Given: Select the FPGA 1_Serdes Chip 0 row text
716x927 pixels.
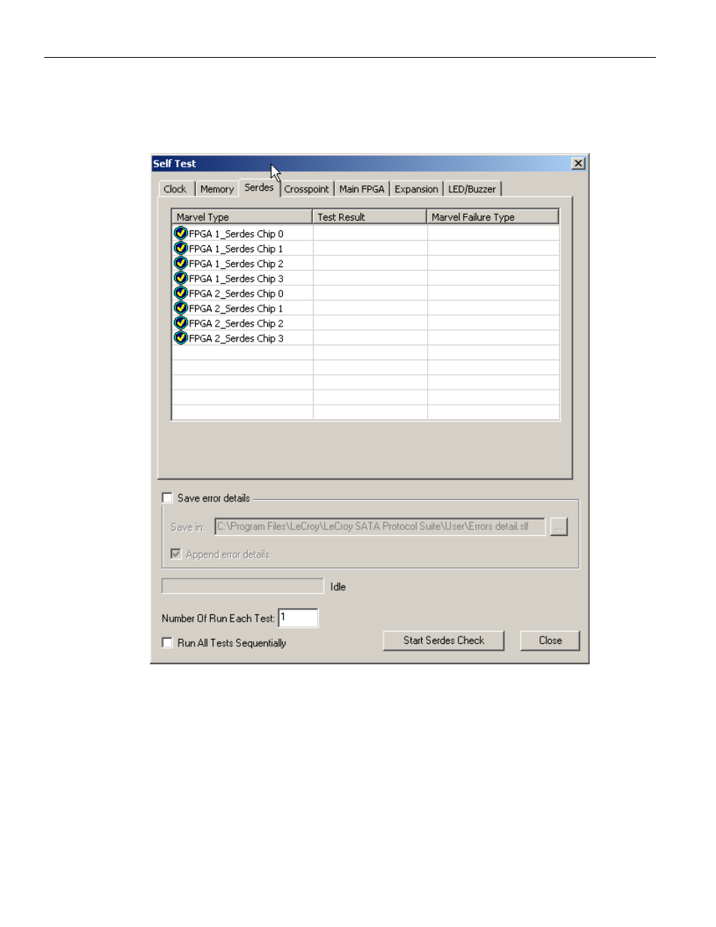Looking at the screenshot, I should tap(236, 234).
